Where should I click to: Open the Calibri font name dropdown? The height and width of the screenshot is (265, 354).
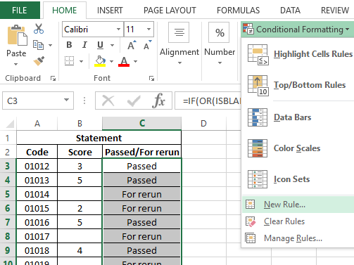(118, 29)
